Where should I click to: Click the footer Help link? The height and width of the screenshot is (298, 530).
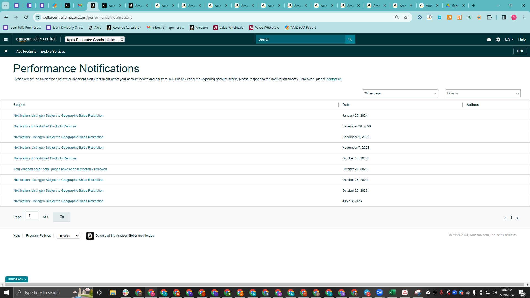tap(17, 236)
